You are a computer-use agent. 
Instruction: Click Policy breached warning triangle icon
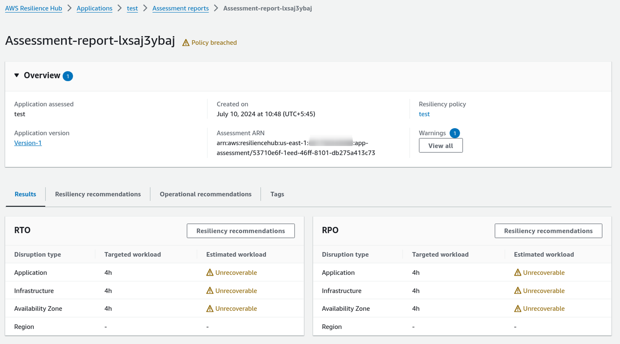click(x=186, y=43)
